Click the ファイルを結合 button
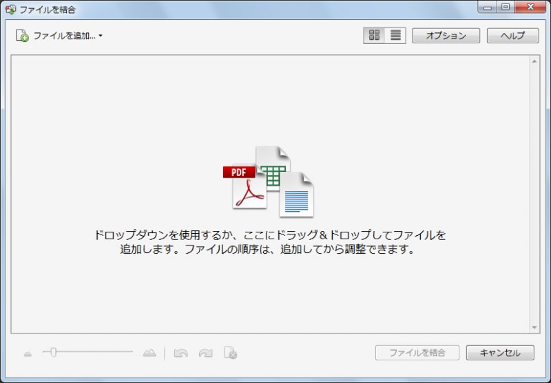The height and width of the screenshot is (383, 551). pyautogui.click(x=417, y=353)
